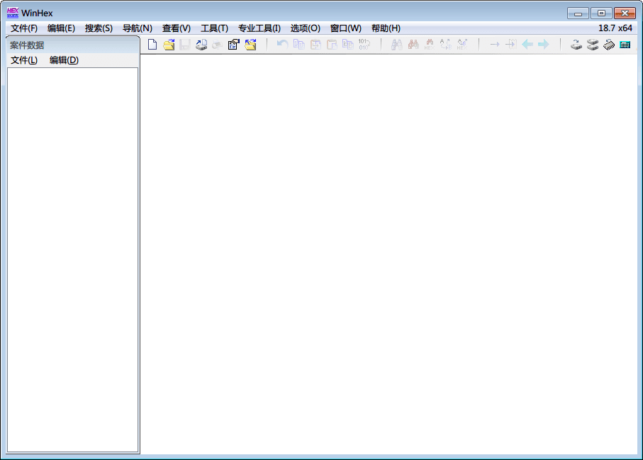Click inside the case data list box
The image size is (643, 460).
(x=72, y=260)
